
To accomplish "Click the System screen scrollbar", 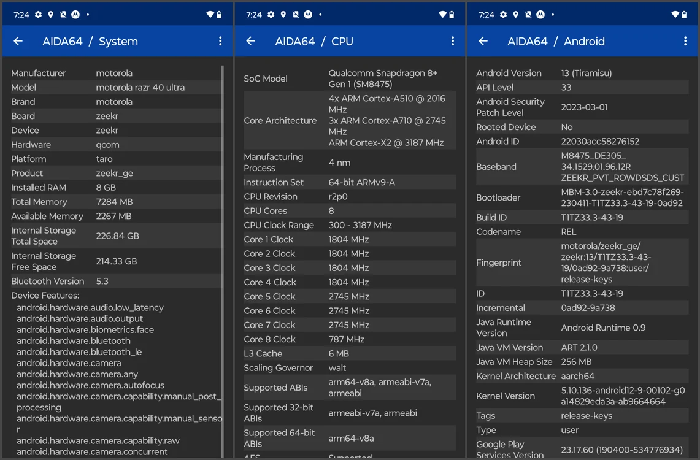I will (222, 261).
